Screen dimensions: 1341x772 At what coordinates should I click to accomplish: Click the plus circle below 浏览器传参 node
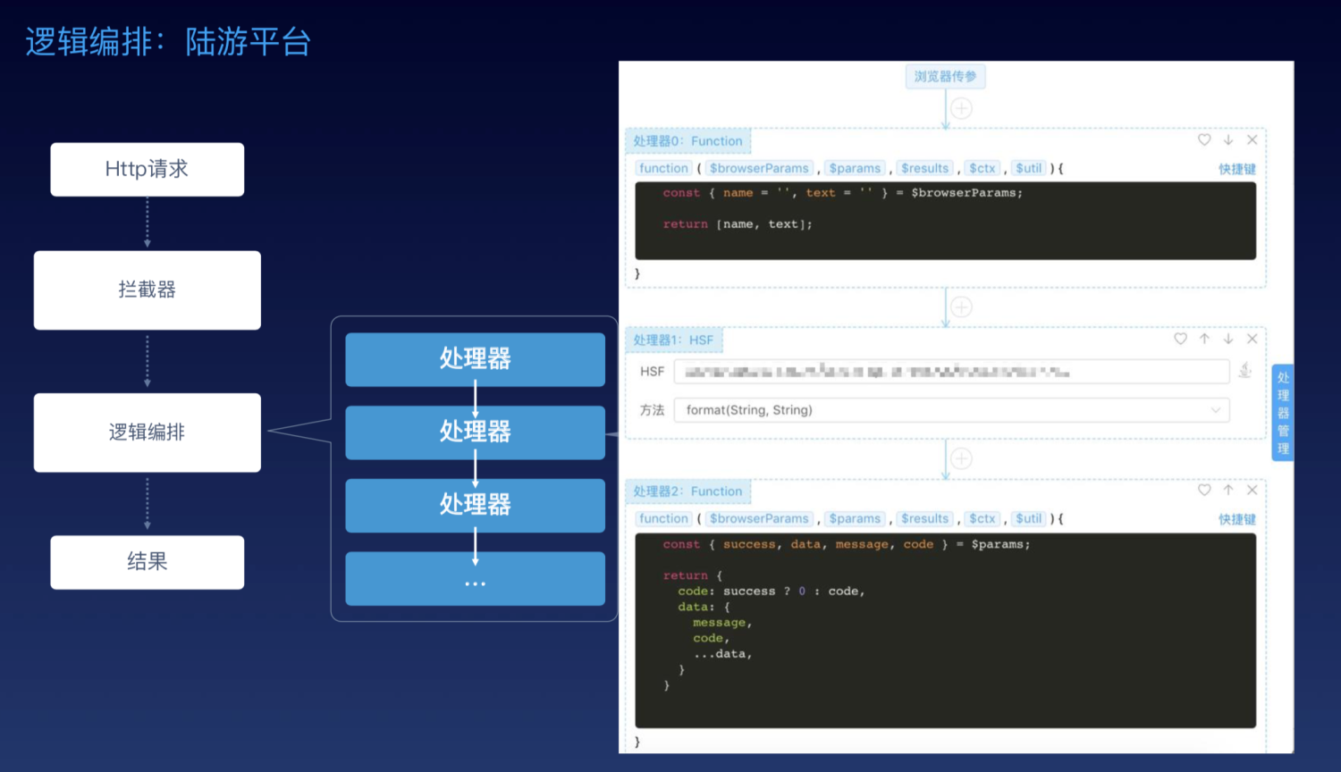pyautogui.click(x=961, y=108)
